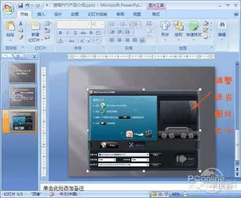
Task: Open the 编辑 binoculars editing menu
Action: 222,30
